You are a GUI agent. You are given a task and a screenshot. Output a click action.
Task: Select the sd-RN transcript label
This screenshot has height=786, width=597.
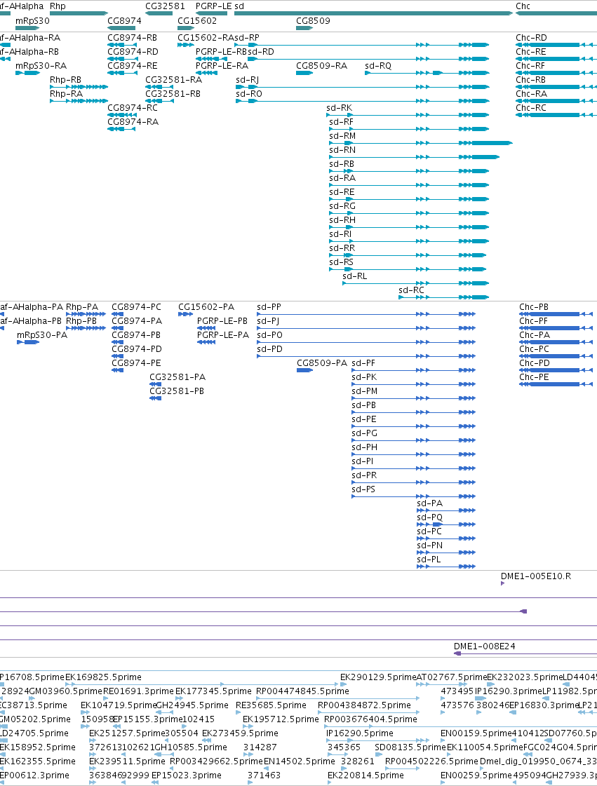[x=342, y=150]
